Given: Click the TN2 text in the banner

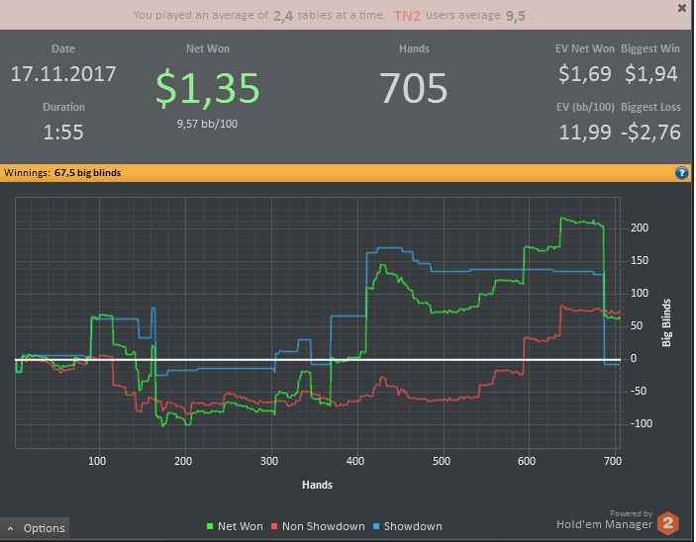Looking at the screenshot, I should tap(407, 16).
